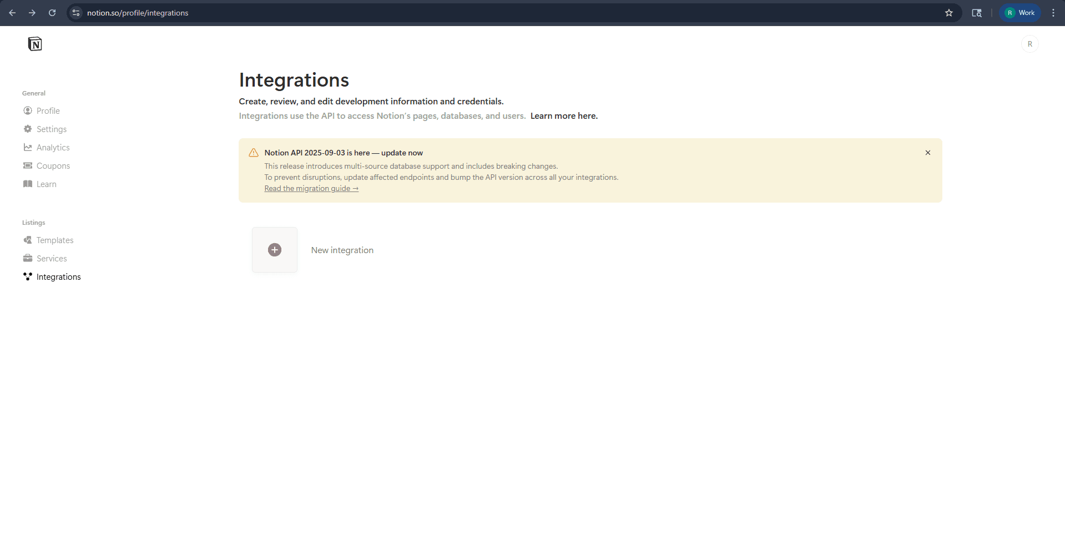The image size is (1065, 549).
Task: Select Templates under Listings
Action: 54,240
